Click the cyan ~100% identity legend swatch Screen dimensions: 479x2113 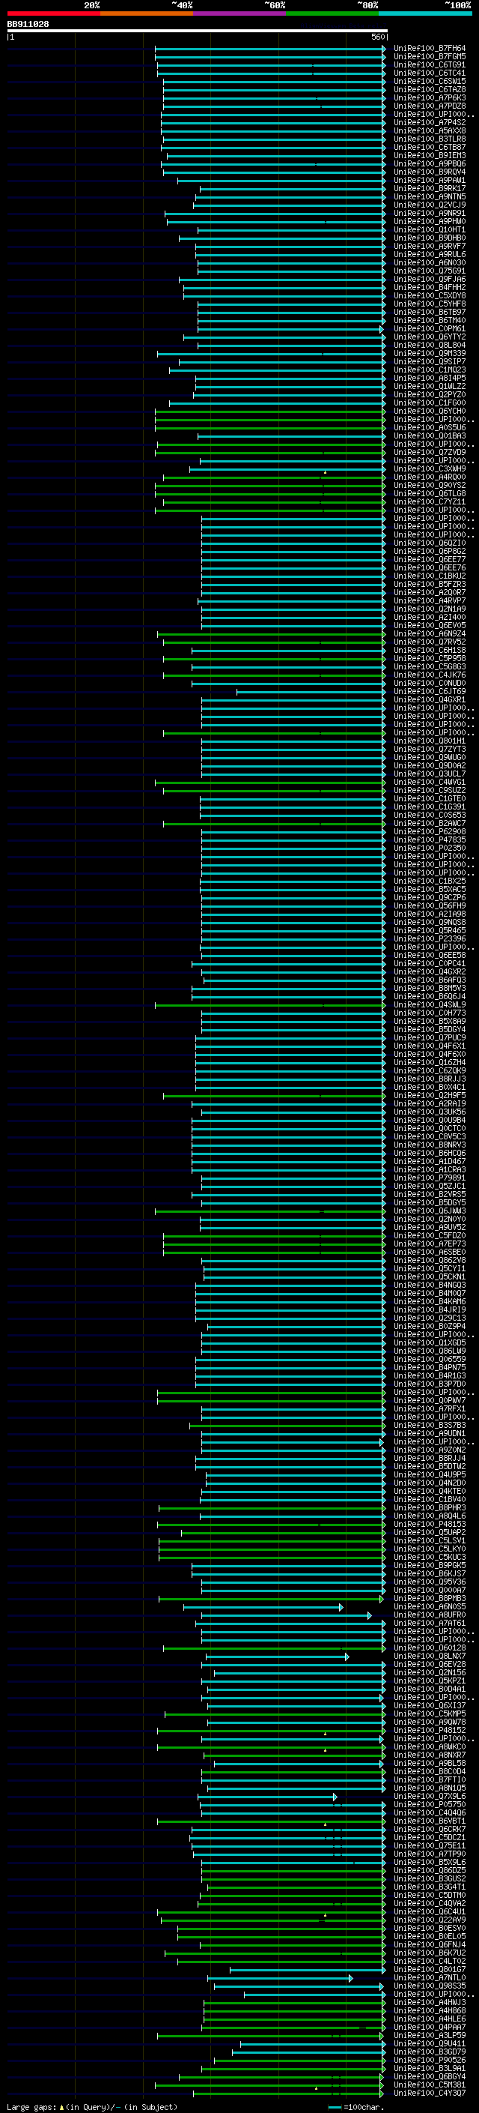pos(425,13)
